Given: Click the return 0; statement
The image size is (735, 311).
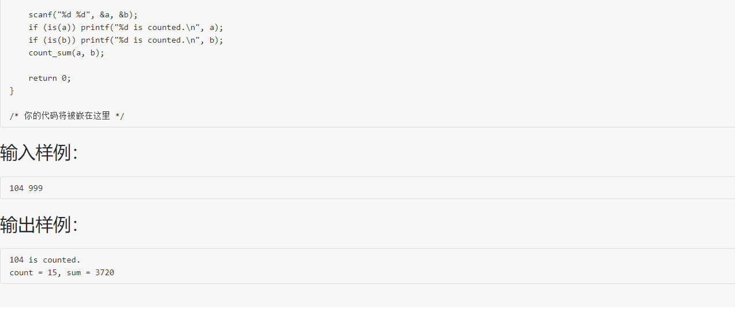Looking at the screenshot, I should [50, 78].
